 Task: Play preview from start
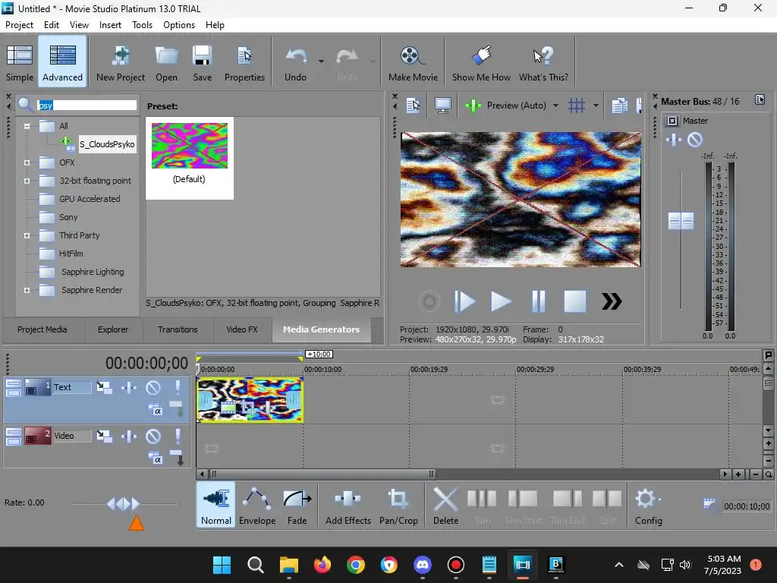pos(464,301)
